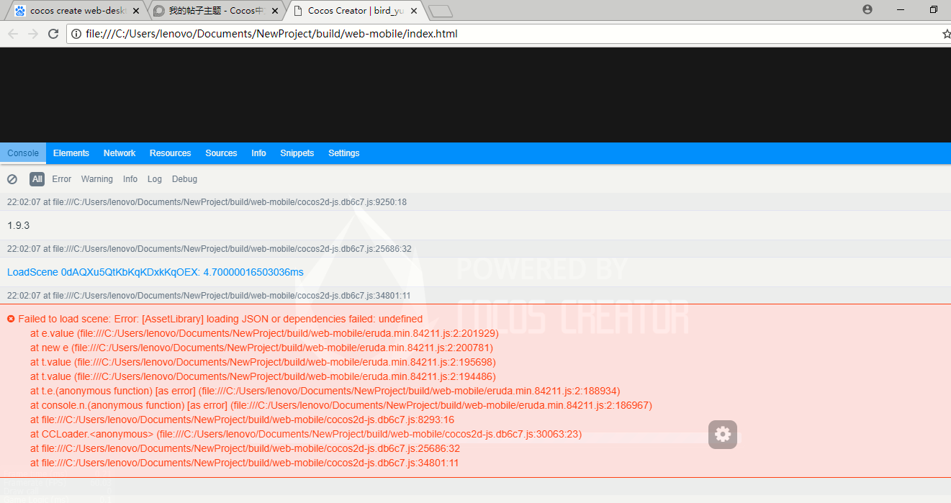
Task: Open a new browser tab
Action: 440,11
